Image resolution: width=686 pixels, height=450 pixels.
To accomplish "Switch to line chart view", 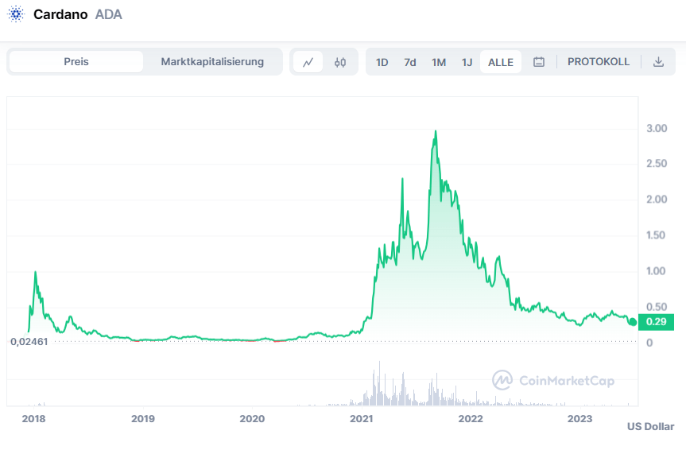I will click(x=308, y=62).
